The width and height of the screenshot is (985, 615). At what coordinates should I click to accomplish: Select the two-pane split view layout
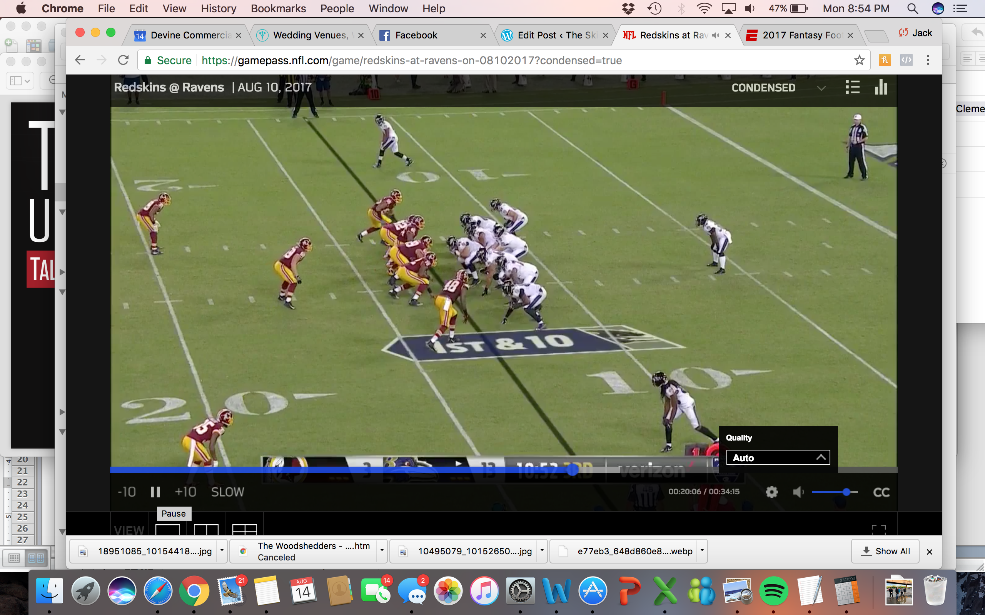point(206,530)
